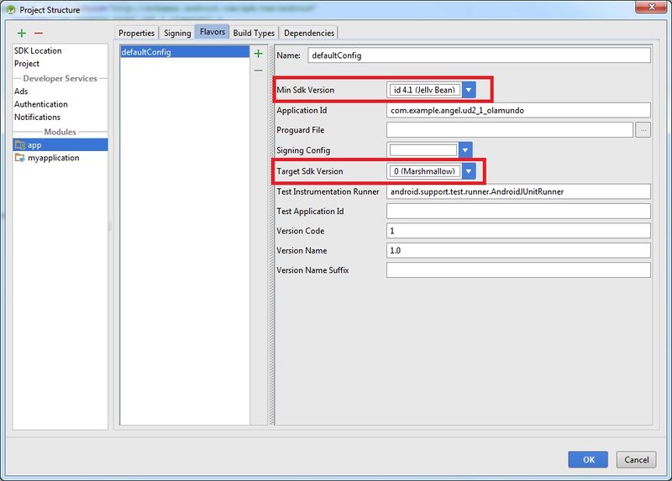Click the Test Instrumentation Runner field
Viewport: 672px width, 481px height.
pyautogui.click(x=518, y=191)
